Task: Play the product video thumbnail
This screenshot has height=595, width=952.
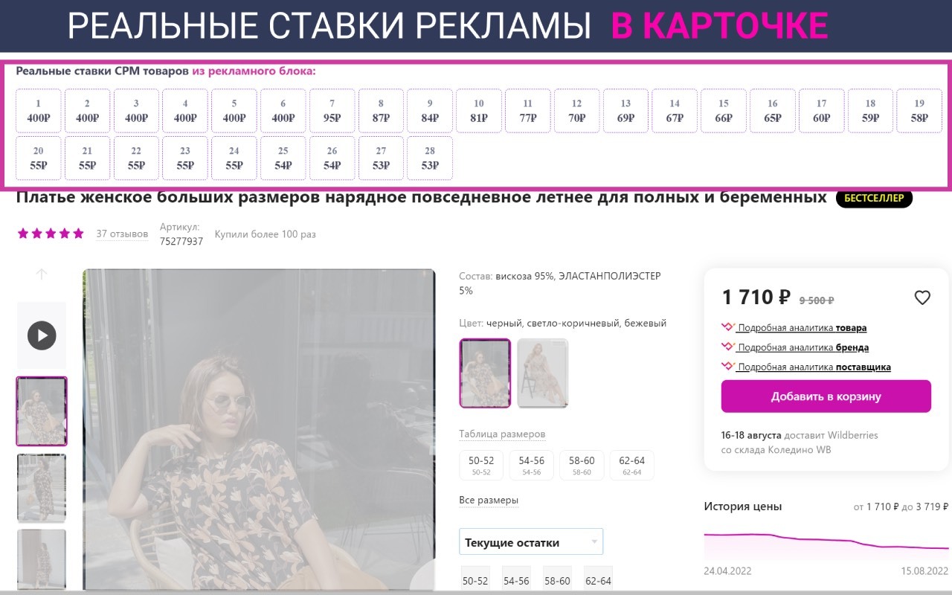Action: pos(42,335)
